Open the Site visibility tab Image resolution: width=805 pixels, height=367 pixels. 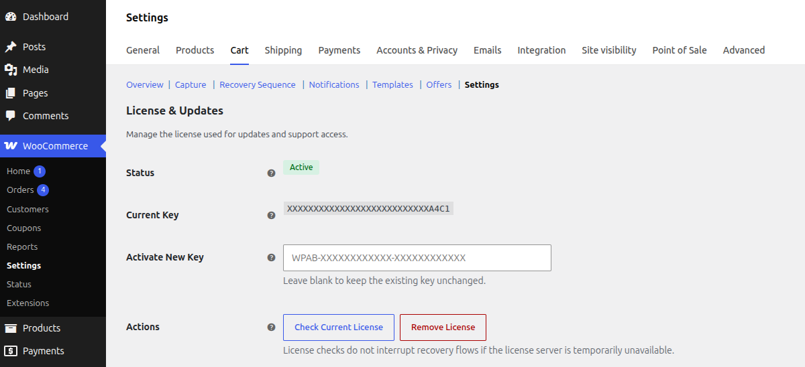609,50
